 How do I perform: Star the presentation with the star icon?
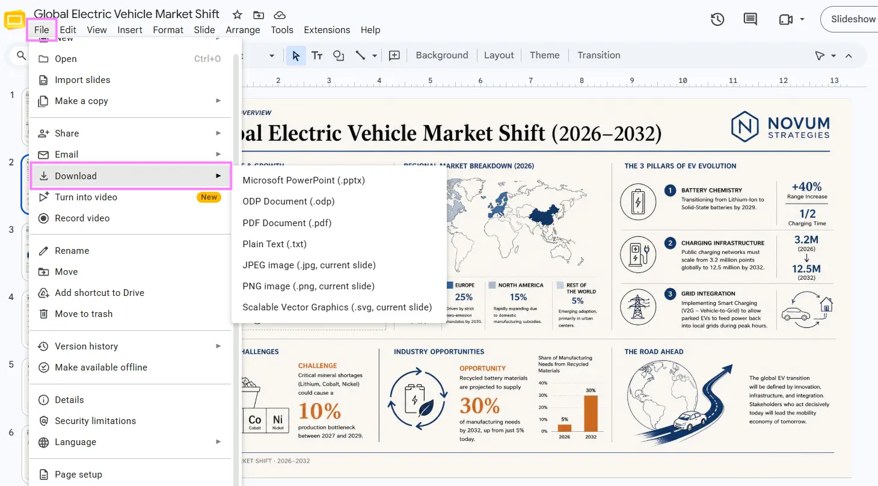click(238, 14)
